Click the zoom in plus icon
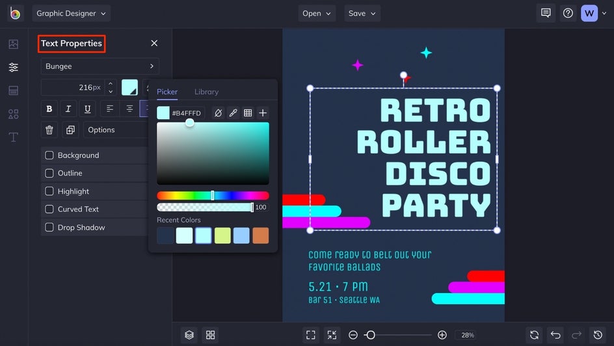The image size is (614, 346). pyautogui.click(x=442, y=335)
